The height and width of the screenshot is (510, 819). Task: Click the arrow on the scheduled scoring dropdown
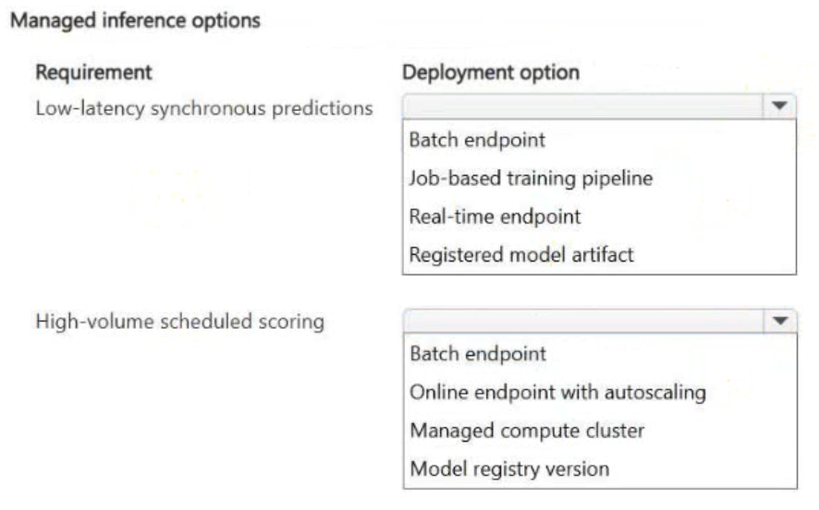779,321
